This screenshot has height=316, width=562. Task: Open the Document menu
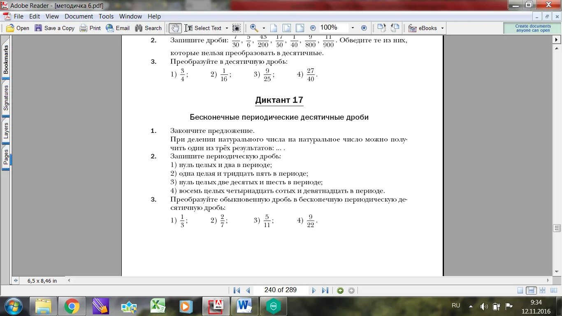coord(79,16)
